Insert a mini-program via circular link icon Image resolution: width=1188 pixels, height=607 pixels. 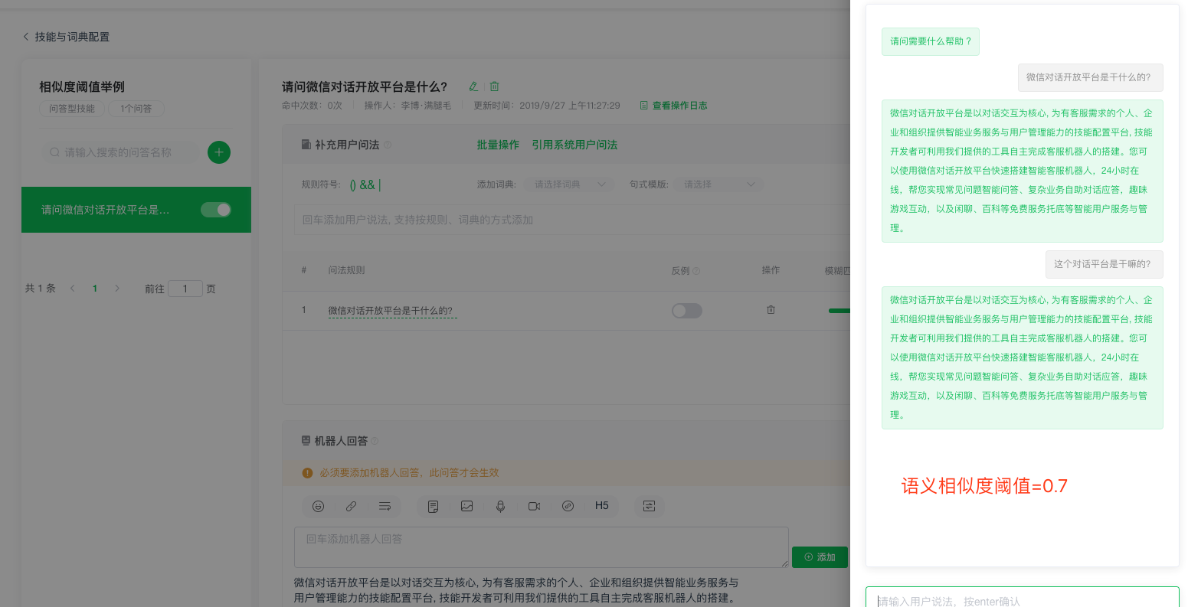568,506
